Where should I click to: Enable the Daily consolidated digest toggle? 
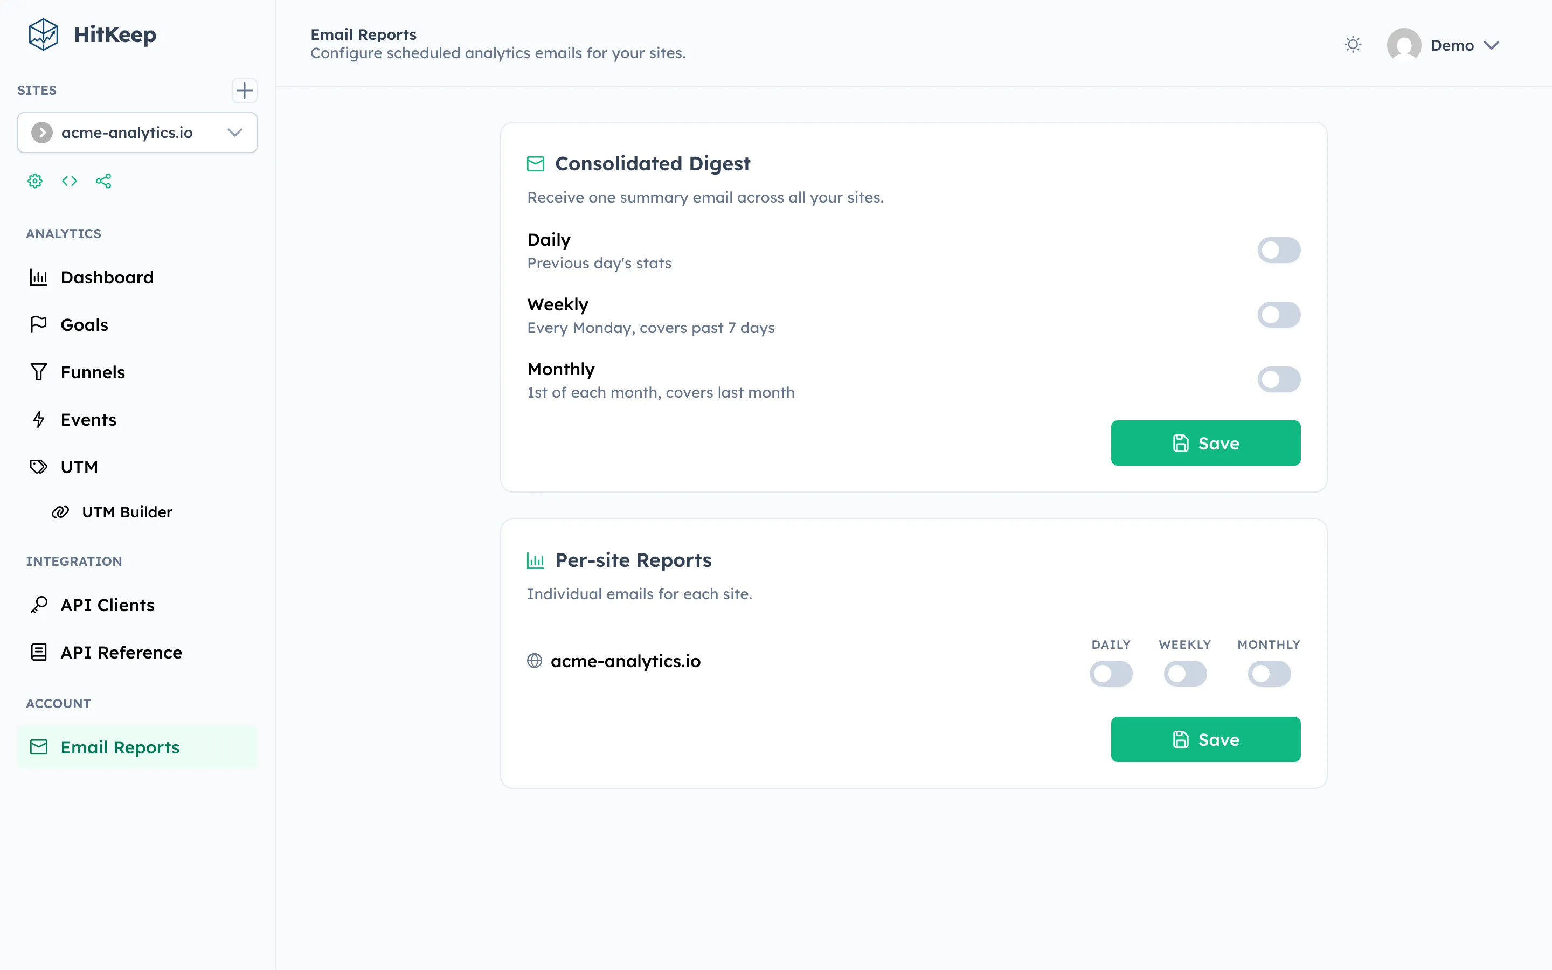[x=1279, y=250]
